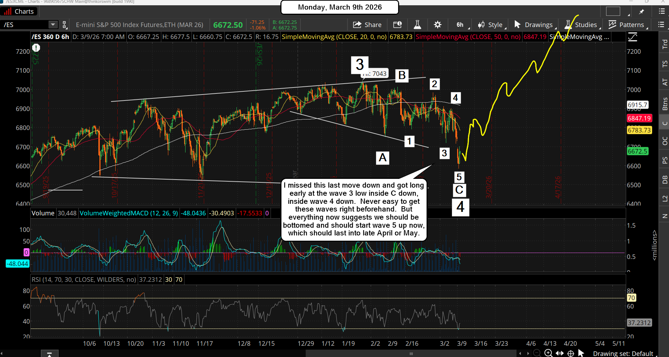The width and height of the screenshot is (669, 357).
Task: Click the Studies button
Action: pos(581,25)
